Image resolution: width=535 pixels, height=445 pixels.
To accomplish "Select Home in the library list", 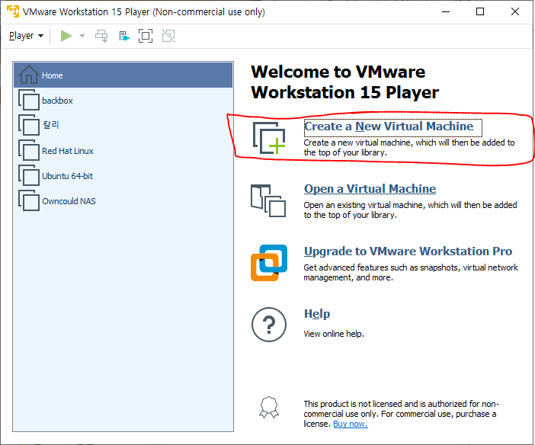I will (123, 75).
